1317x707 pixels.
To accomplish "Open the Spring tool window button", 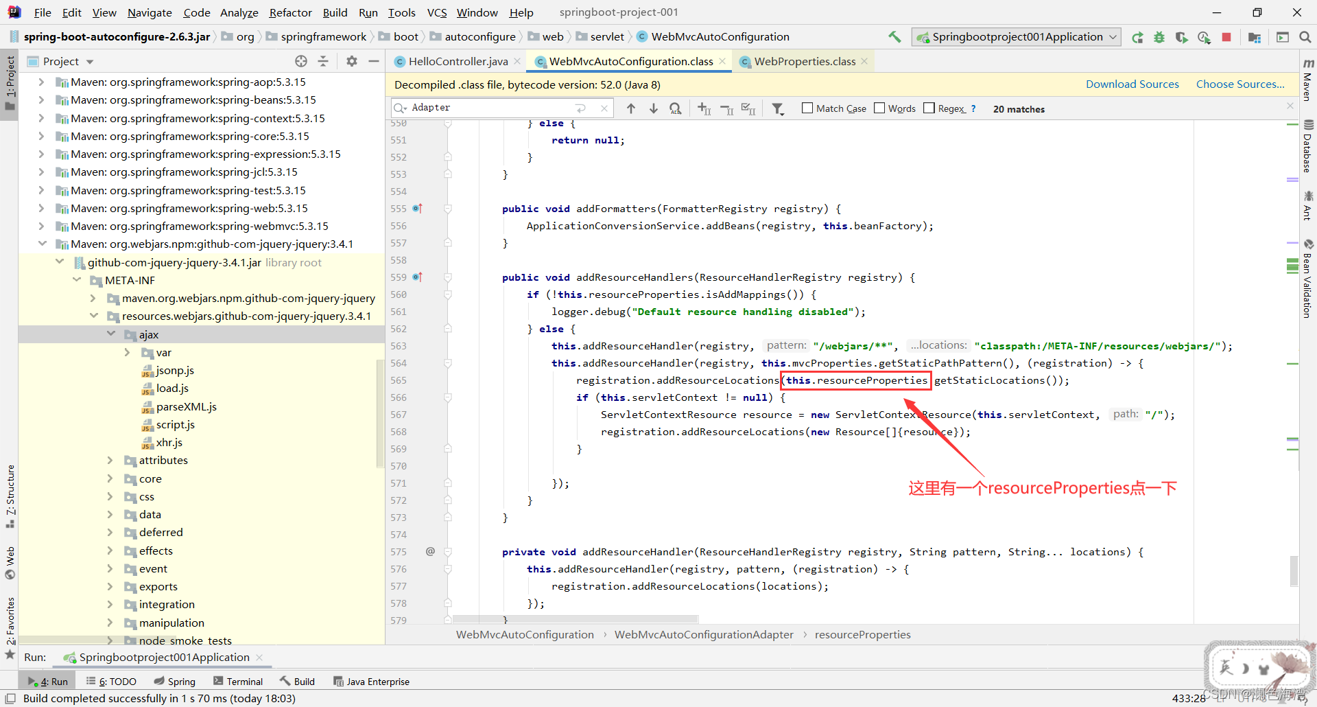I will pyautogui.click(x=175, y=681).
